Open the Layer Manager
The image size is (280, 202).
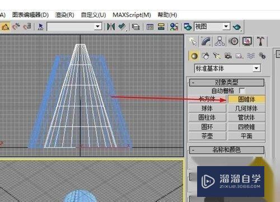[x=136, y=27]
